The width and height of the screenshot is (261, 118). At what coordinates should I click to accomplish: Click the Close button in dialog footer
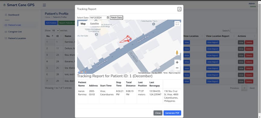click(x=158, y=113)
